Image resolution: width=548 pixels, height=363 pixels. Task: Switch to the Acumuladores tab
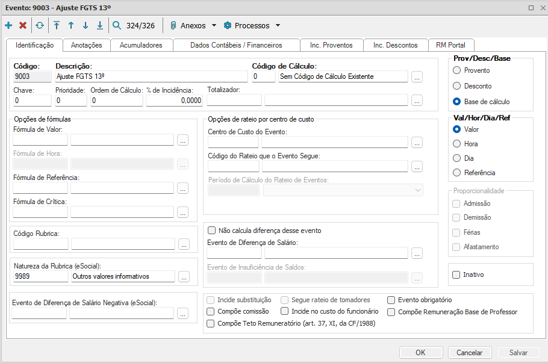(x=141, y=45)
